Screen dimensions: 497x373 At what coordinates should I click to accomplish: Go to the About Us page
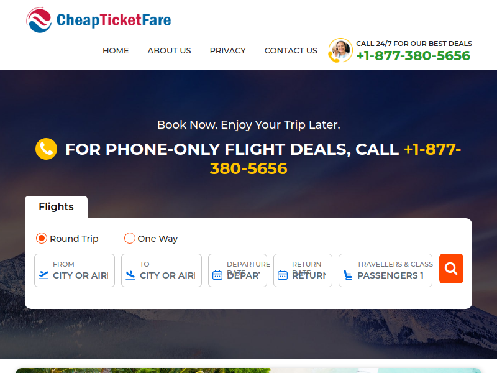coord(169,51)
